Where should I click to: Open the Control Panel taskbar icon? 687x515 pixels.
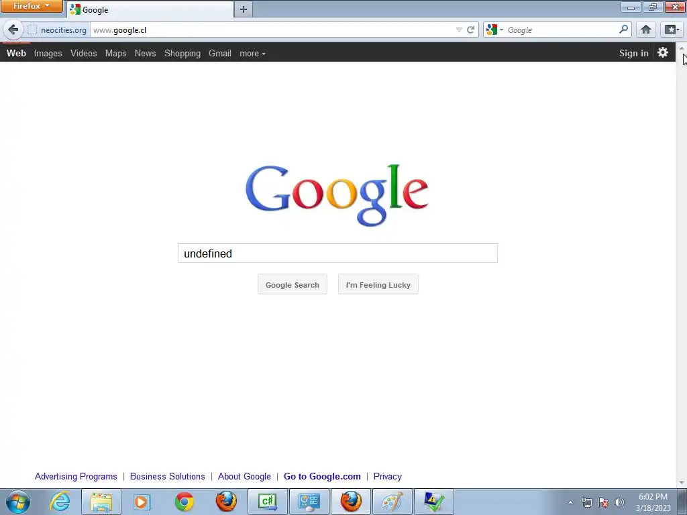pos(309,502)
